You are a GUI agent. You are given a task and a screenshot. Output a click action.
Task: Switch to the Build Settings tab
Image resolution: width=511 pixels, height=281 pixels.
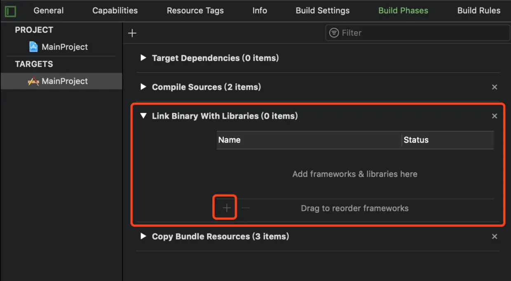click(322, 11)
